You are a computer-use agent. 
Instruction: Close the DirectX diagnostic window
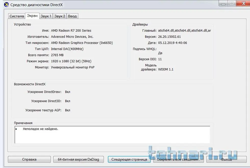(x=243, y=3)
